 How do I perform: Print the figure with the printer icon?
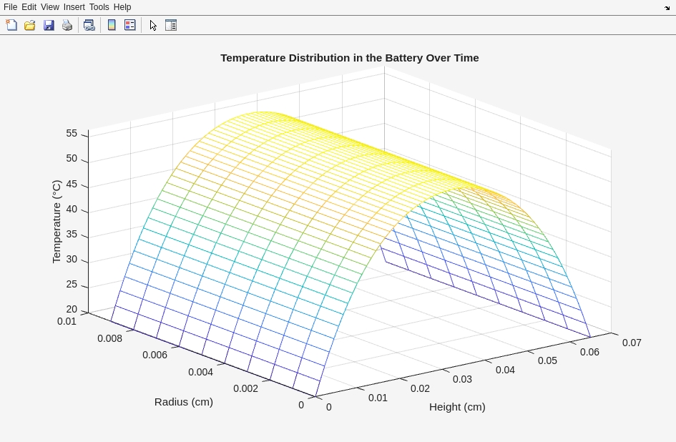pyautogui.click(x=67, y=25)
